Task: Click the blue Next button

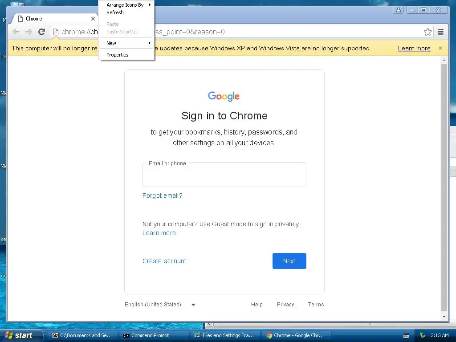Action: [x=289, y=261]
